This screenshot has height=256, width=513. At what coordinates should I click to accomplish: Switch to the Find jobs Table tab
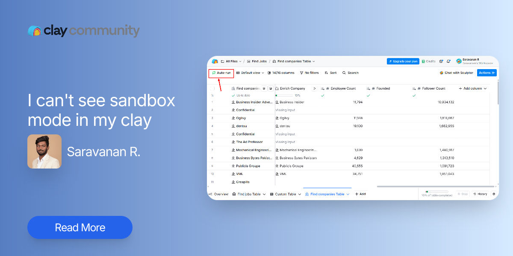pyautogui.click(x=248, y=194)
